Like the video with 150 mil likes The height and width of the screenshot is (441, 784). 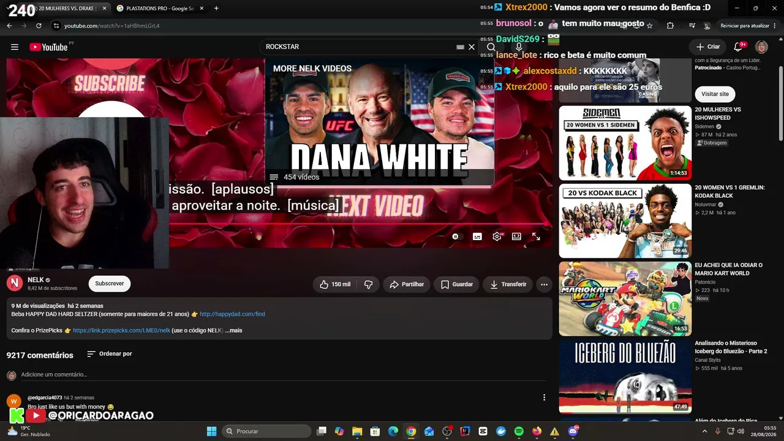coord(335,284)
